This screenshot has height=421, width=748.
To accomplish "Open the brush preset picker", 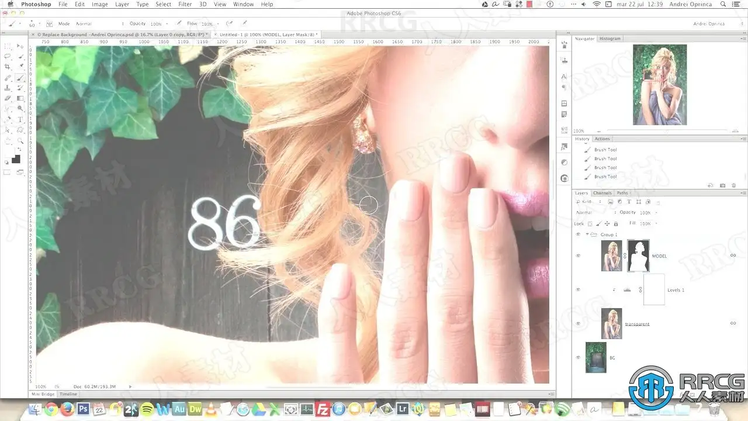I will tap(33, 24).
